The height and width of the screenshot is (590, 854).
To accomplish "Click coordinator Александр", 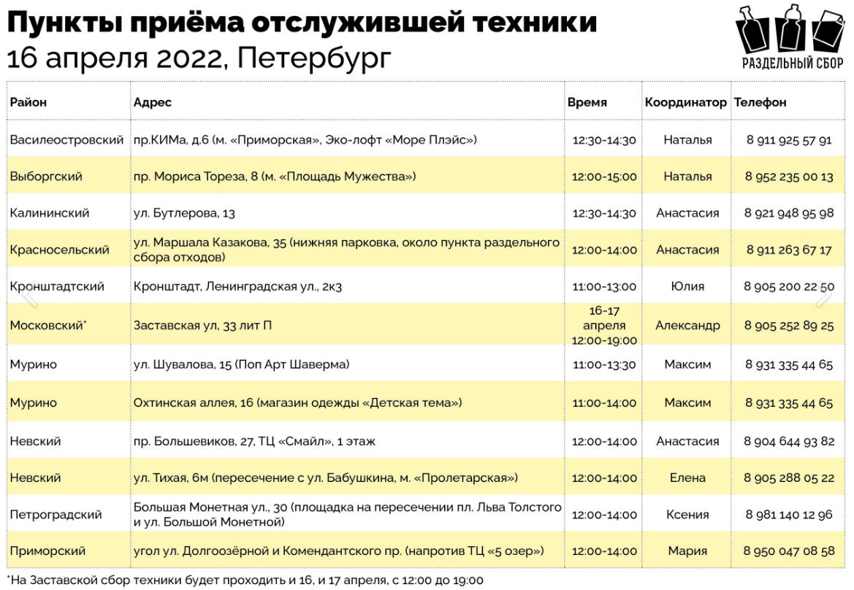I will click(687, 326).
